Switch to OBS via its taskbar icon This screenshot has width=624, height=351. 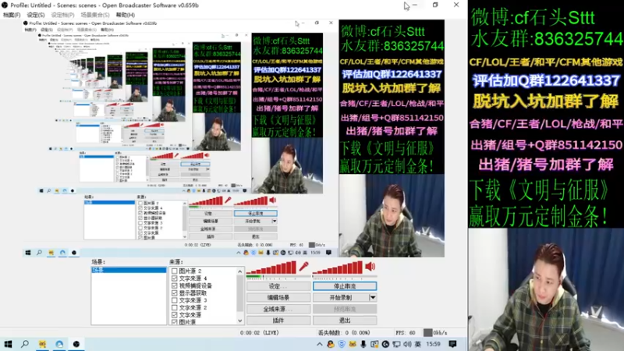(76, 344)
